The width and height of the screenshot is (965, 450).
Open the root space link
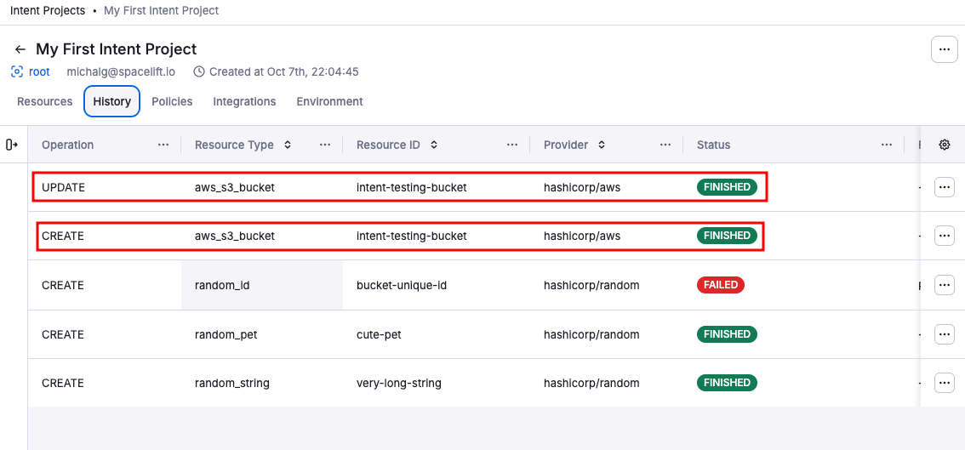(39, 71)
